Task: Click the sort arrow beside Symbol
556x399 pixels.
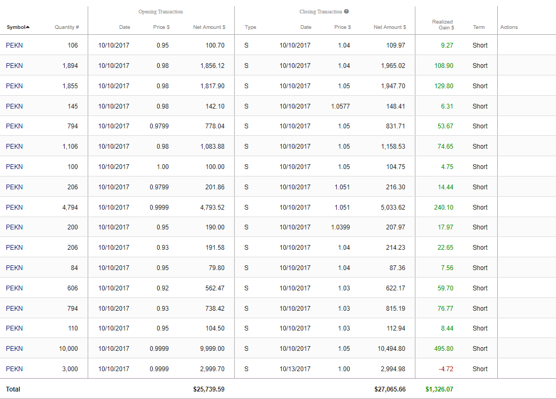Action: pos(28,27)
